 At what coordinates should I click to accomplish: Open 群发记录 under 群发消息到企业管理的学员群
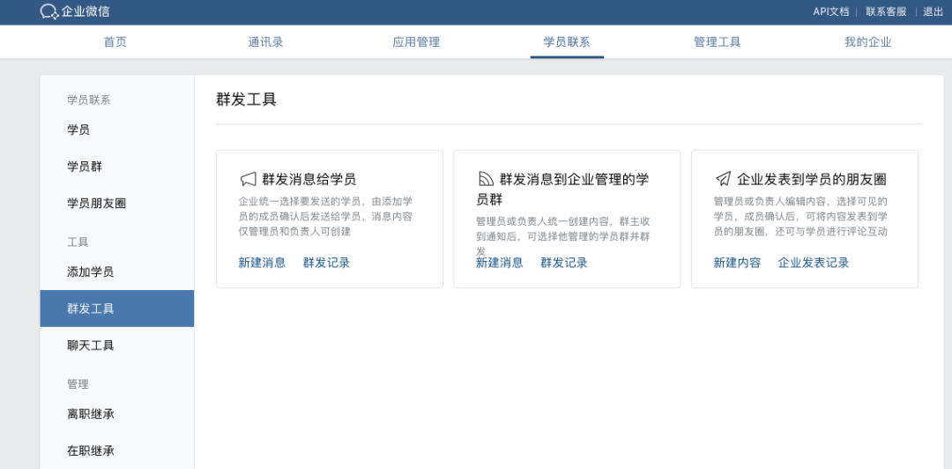(564, 263)
